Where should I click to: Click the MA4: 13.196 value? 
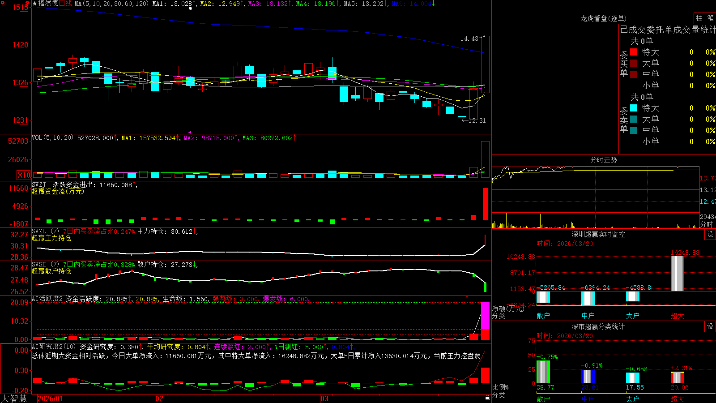(x=316, y=4)
